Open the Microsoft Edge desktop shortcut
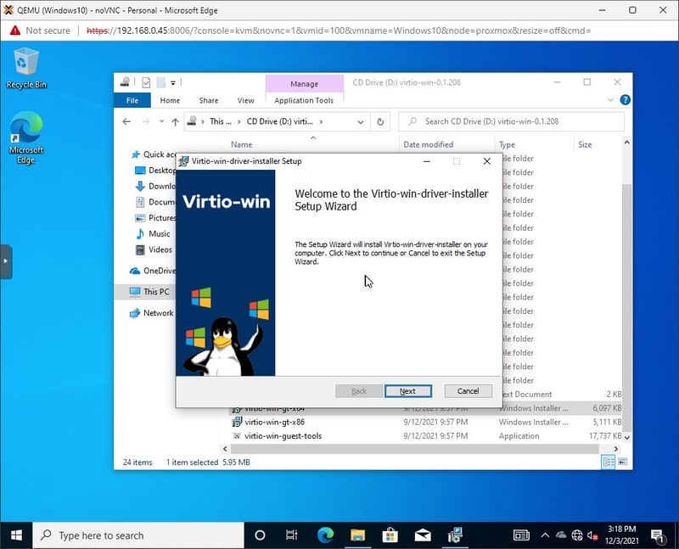 [x=26, y=137]
